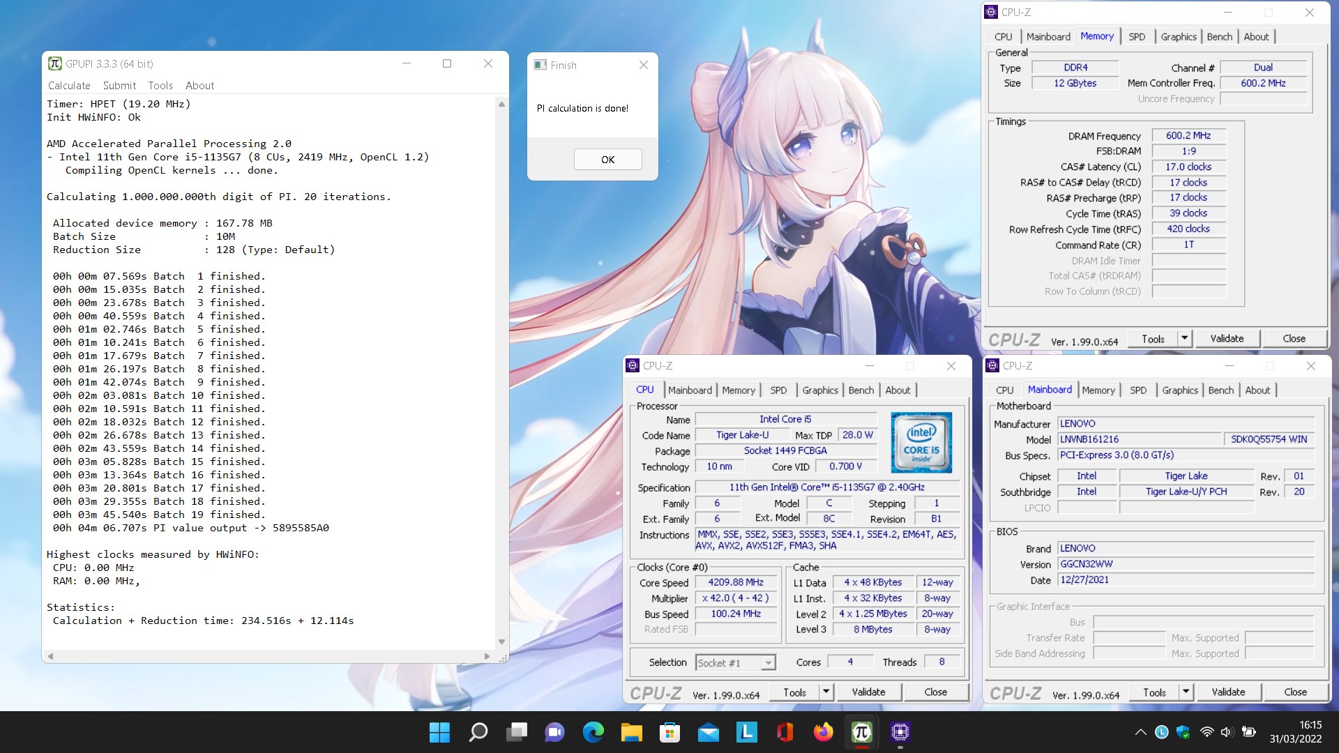This screenshot has width=1339, height=753.
Task: Click Intel Core i5 logo in CPU-Z
Action: click(921, 443)
